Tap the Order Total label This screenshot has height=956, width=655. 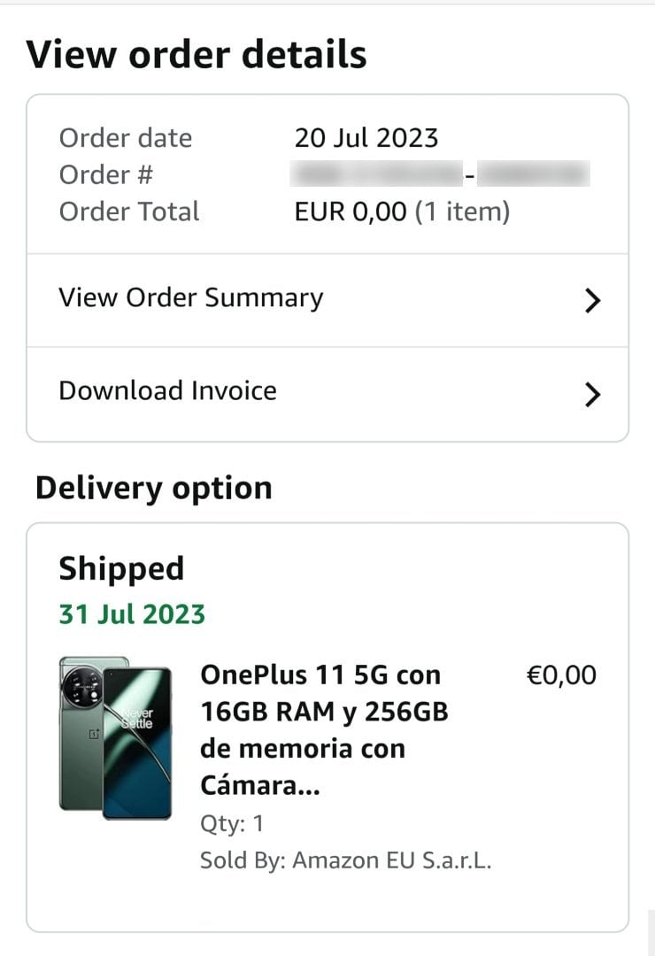coord(129,212)
